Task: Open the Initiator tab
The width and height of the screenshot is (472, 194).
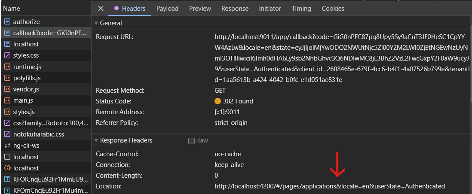Action: [270, 9]
